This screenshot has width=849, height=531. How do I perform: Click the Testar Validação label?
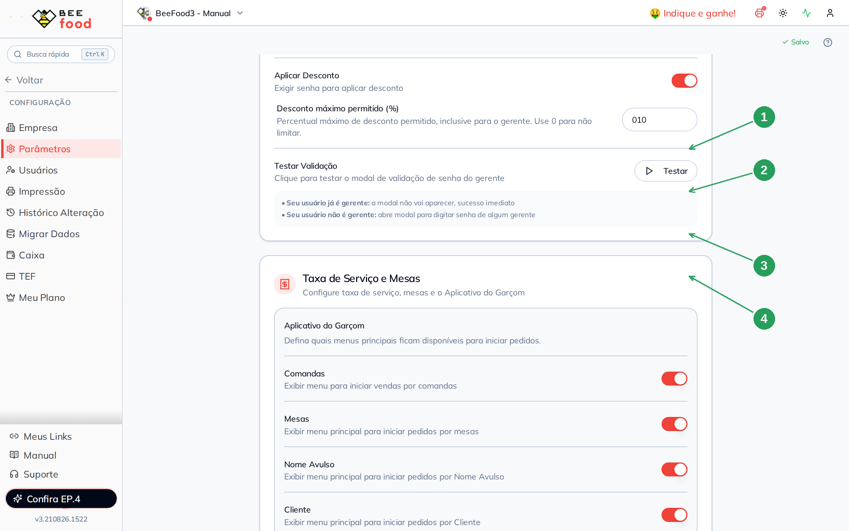306,166
